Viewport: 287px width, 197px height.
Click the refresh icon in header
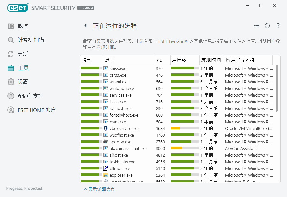pos(267,26)
